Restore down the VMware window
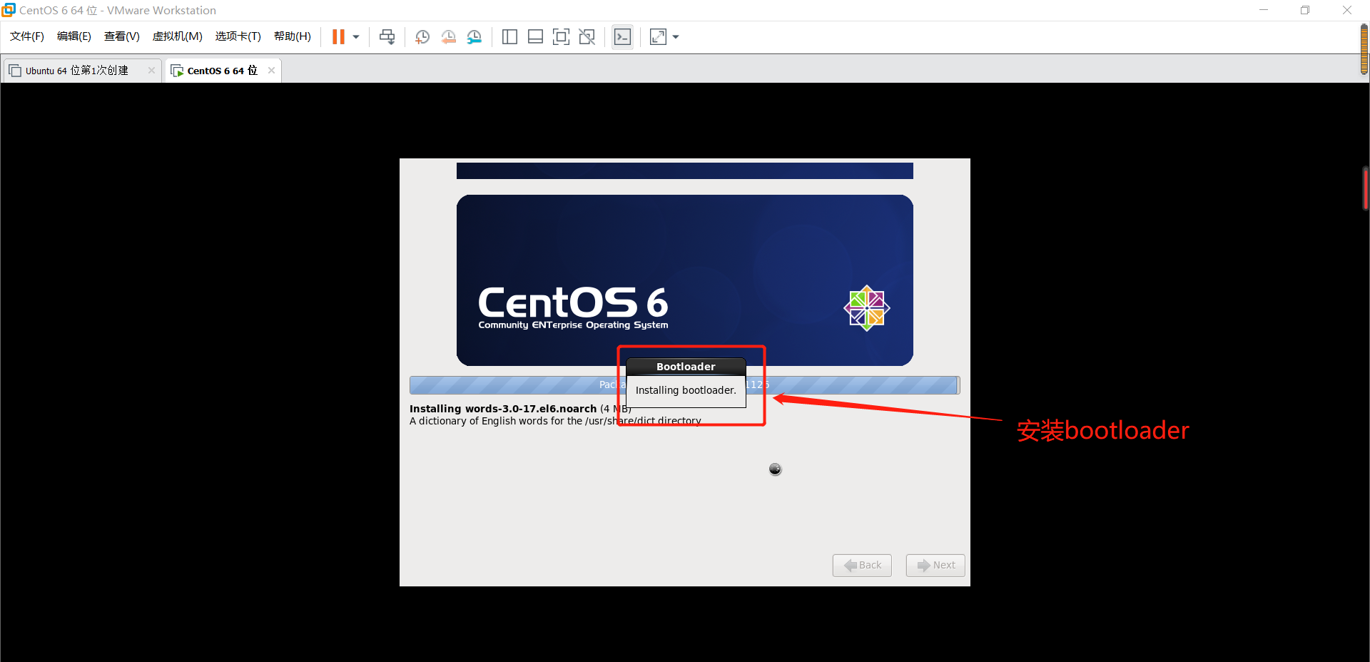Image resolution: width=1370 pixels, height=662 pixels. [1305, 10]
